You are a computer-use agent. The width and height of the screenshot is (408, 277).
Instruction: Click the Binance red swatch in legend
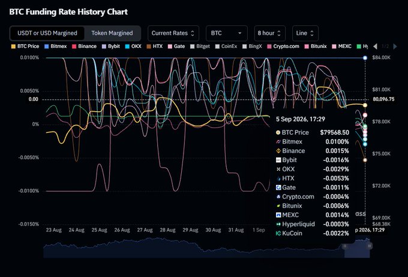(74, 47)
